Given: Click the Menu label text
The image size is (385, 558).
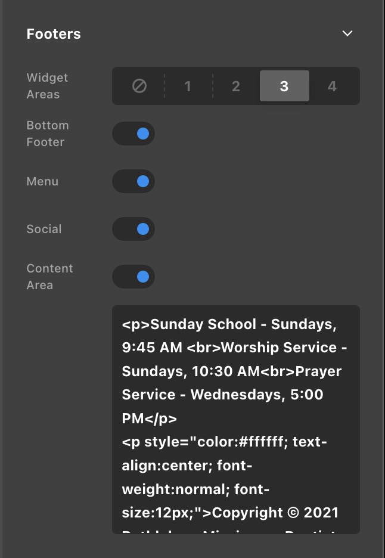Looking at the screenshot, I should (42, 181).
